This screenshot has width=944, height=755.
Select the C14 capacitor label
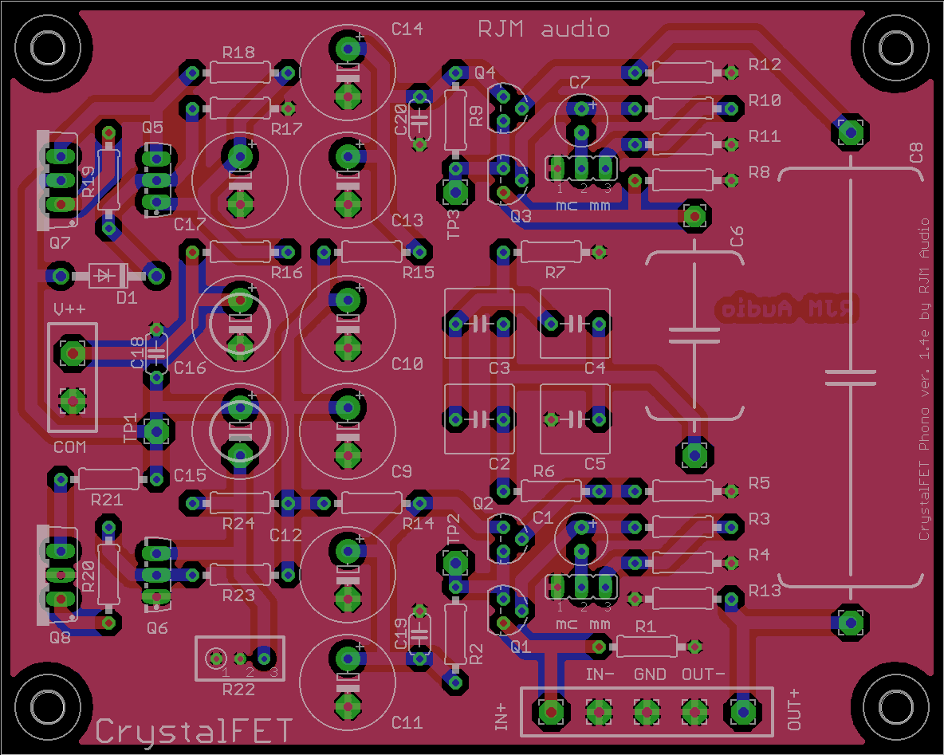[x=407, y=28]
